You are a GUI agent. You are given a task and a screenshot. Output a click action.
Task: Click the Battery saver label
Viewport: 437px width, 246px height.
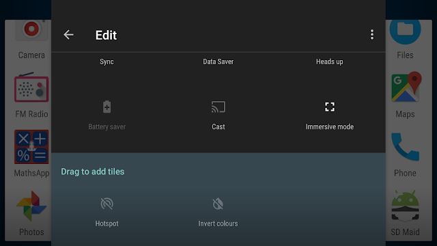tap(107, 126)
